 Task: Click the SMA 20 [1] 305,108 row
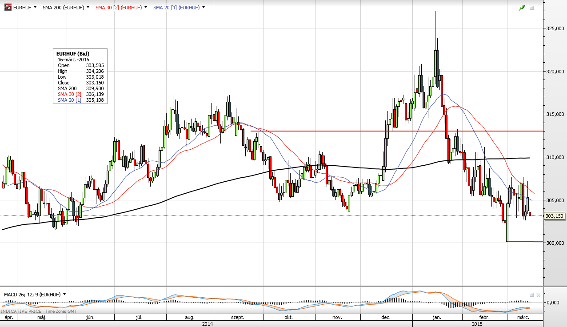point(80,100)
